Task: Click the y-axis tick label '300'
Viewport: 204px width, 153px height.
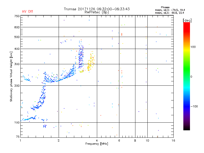Action: (x=17, y=64)
